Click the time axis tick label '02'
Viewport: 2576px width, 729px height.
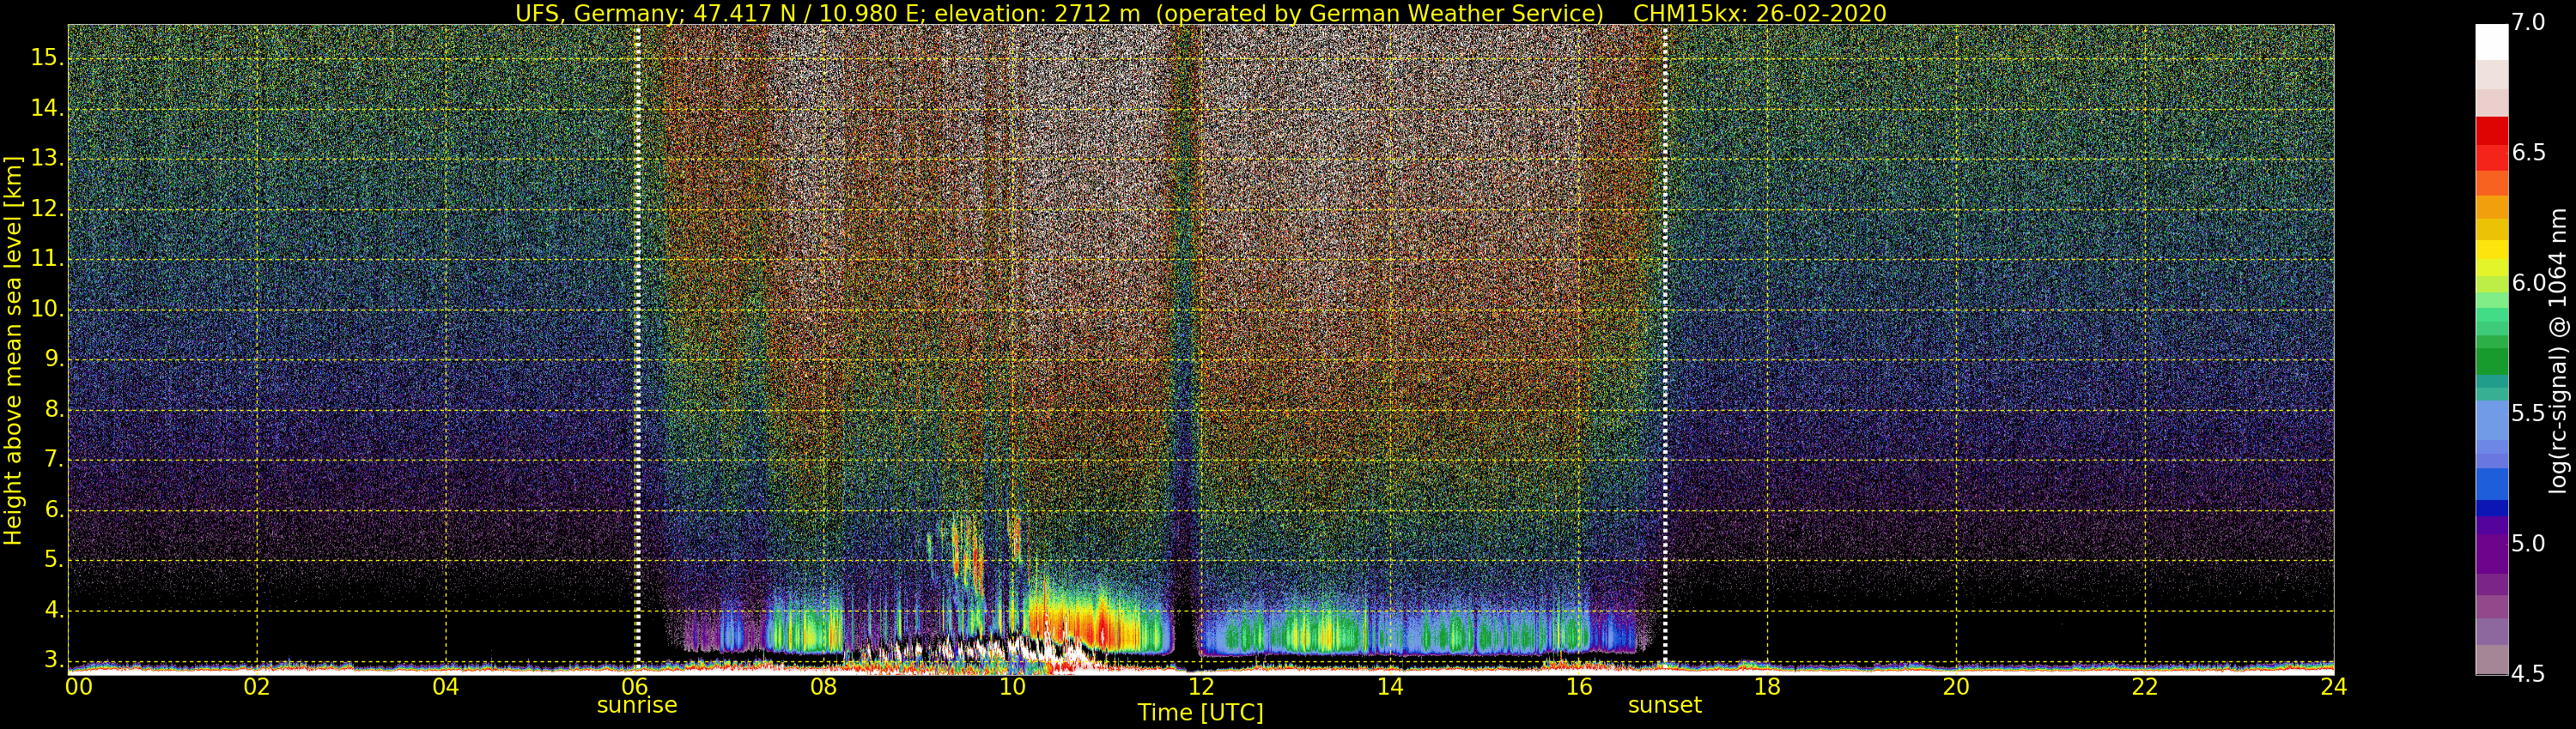click(x=257, y=686)
